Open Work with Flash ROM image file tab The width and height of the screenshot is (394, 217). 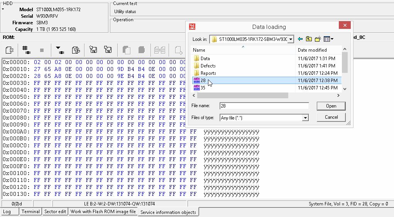[x=103, y=212]
